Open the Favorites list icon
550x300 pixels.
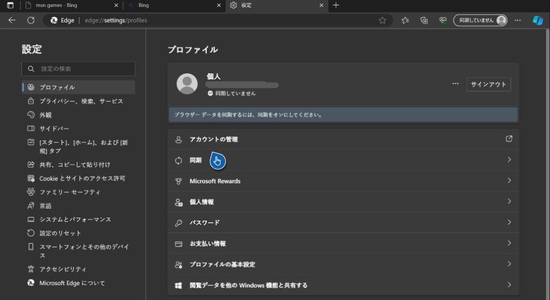[405, 20]
